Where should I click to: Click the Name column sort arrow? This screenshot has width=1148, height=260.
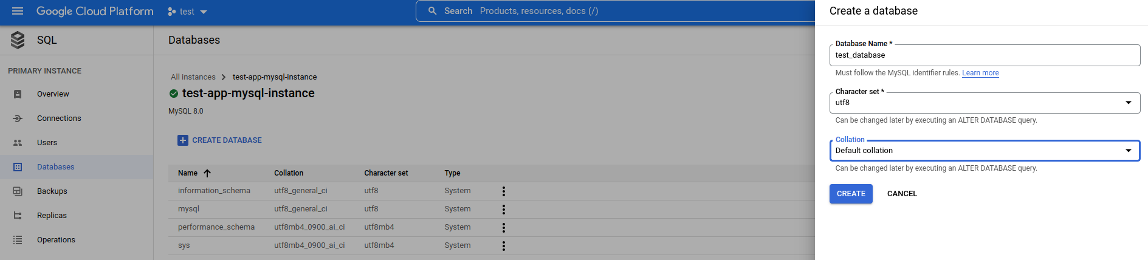[207, 173]
